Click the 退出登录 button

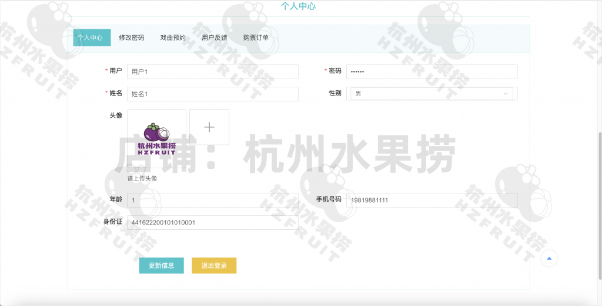[214, 266]
